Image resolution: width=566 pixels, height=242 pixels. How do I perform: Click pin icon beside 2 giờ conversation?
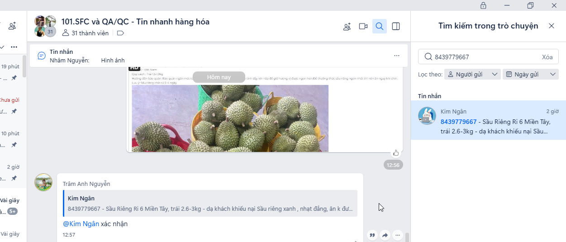(x=14, y=178)
